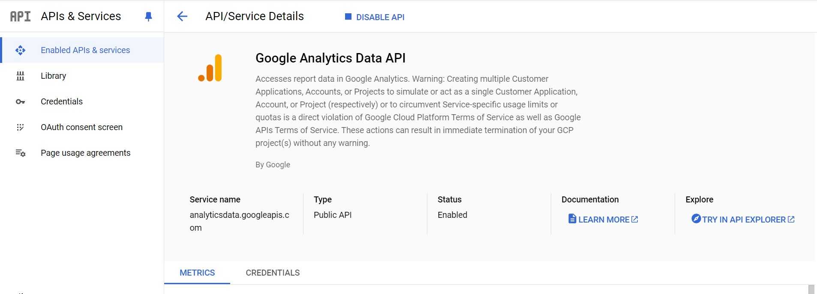Image resolution: width=817 pixels, height=294 pixels.
Task: Click the Public API type value
Action: coord(333,215)
